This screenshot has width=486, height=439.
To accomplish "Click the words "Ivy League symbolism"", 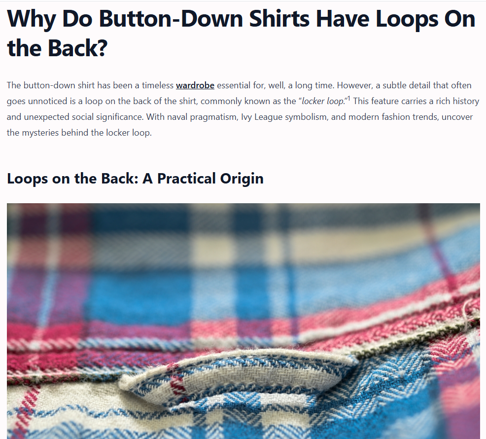I will point(284,117).
